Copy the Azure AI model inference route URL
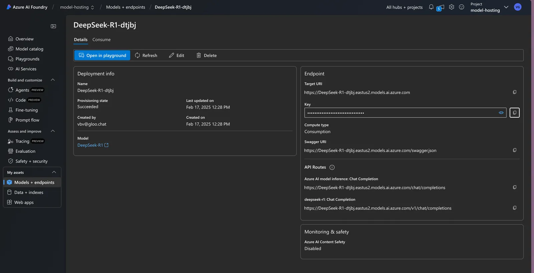This screenshot has height=273, width=534. 515,187
